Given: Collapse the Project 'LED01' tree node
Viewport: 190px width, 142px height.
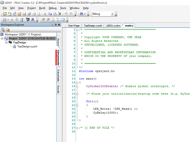Looking at the screenshot, I should pos(2,38).
